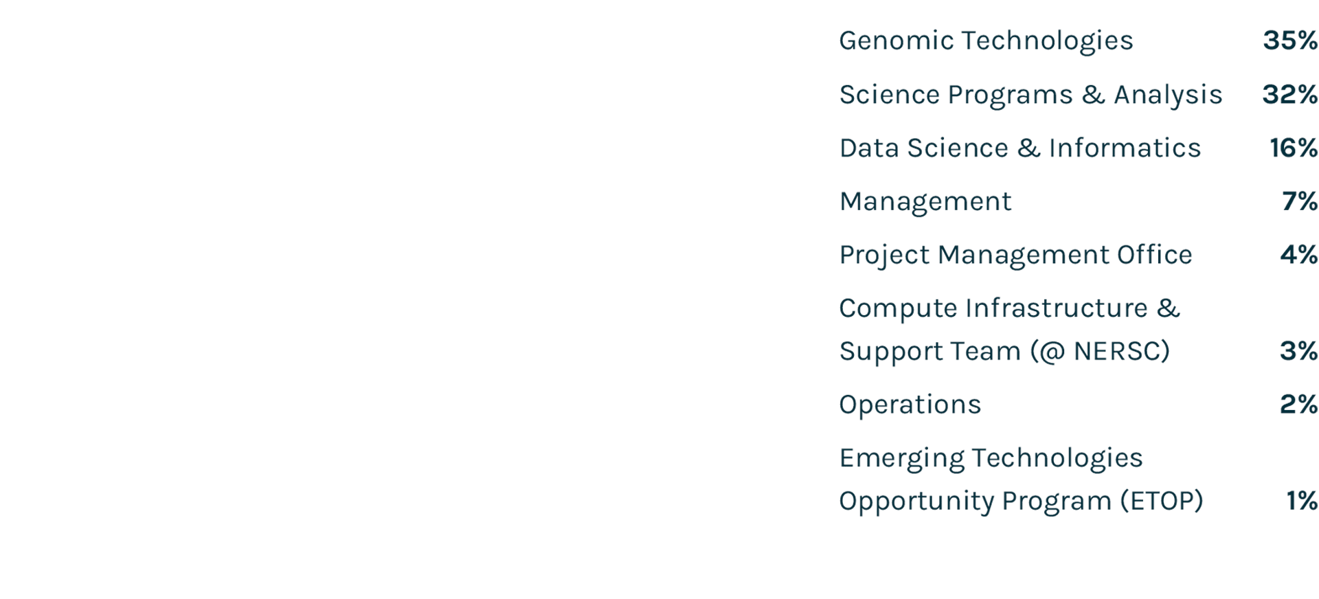This screenshot has height=599, width=1319.
Task: Click the Data Science & Informatics label
Action: tap(1020, 148)
